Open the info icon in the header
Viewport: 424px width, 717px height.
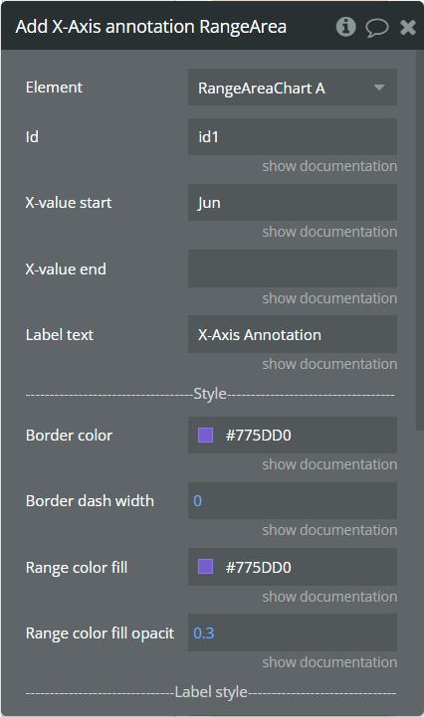tap(345, 27)
